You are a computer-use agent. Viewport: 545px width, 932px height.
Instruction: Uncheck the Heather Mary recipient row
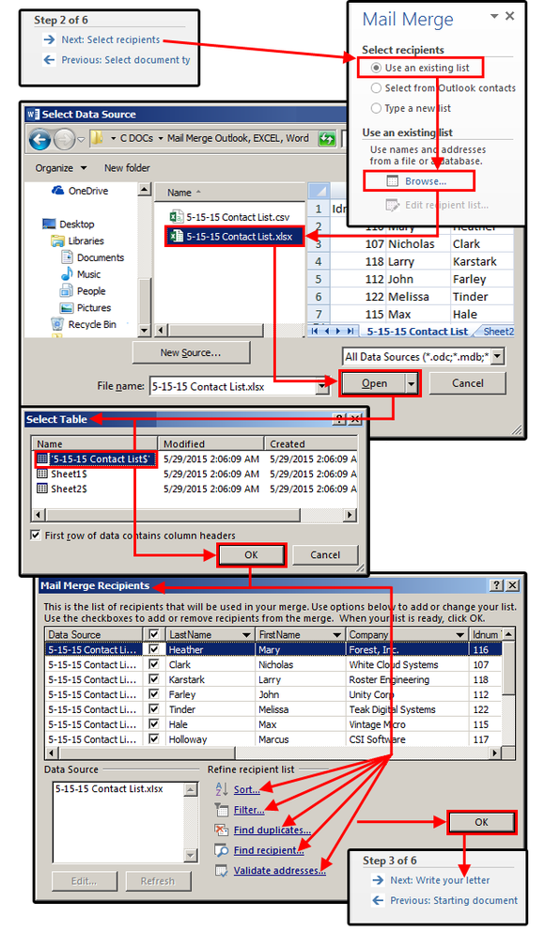pyautogui.click(x=154, y=649)
